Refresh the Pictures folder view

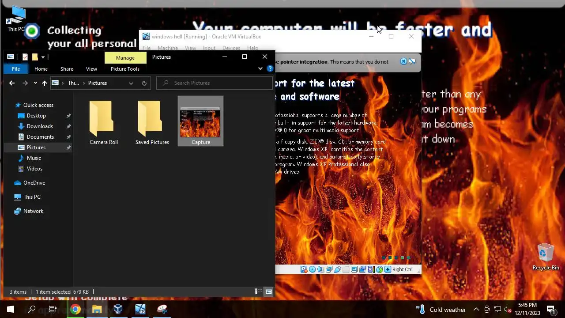click(x=144, y=83)
